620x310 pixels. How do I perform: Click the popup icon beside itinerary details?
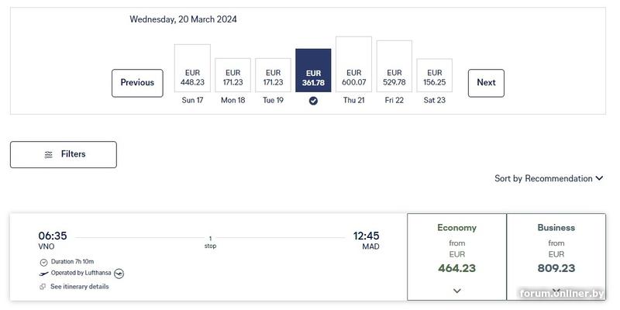pos(43,287)
